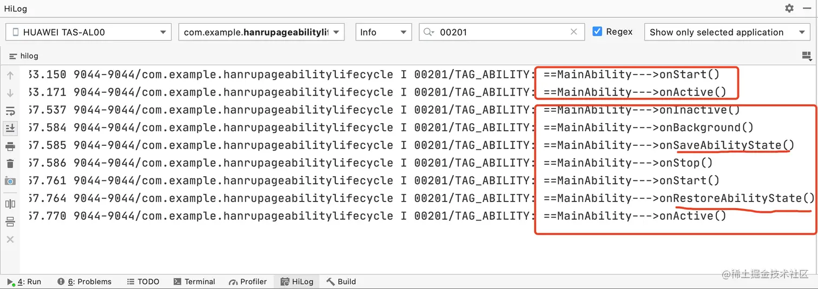
Task: Click the stacked layout icon in sidebar
Action: [x=10, y=221]
